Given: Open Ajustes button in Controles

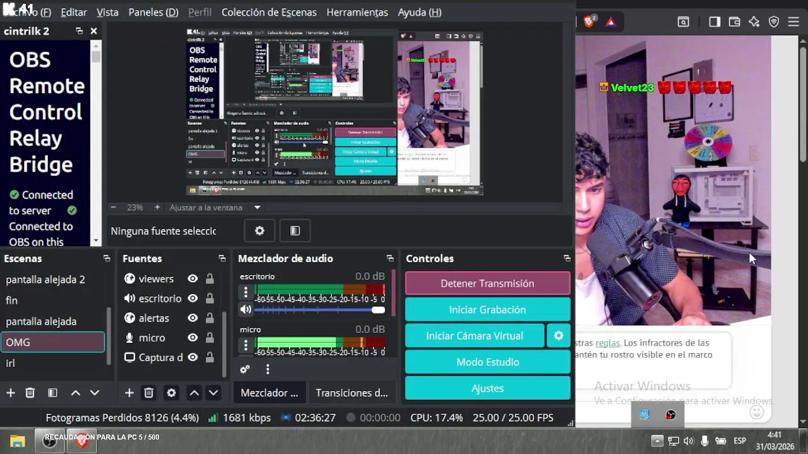Looking at the screenshot, I should tap(487, 388).
